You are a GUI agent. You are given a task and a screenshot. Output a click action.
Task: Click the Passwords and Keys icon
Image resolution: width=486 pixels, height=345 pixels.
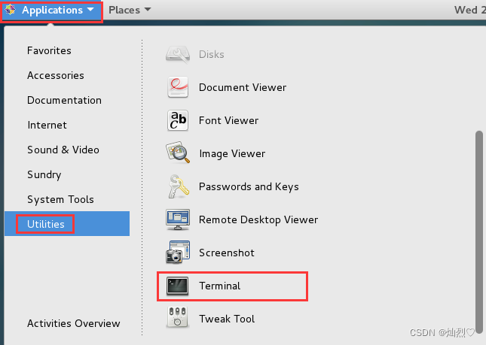[179, 186]
